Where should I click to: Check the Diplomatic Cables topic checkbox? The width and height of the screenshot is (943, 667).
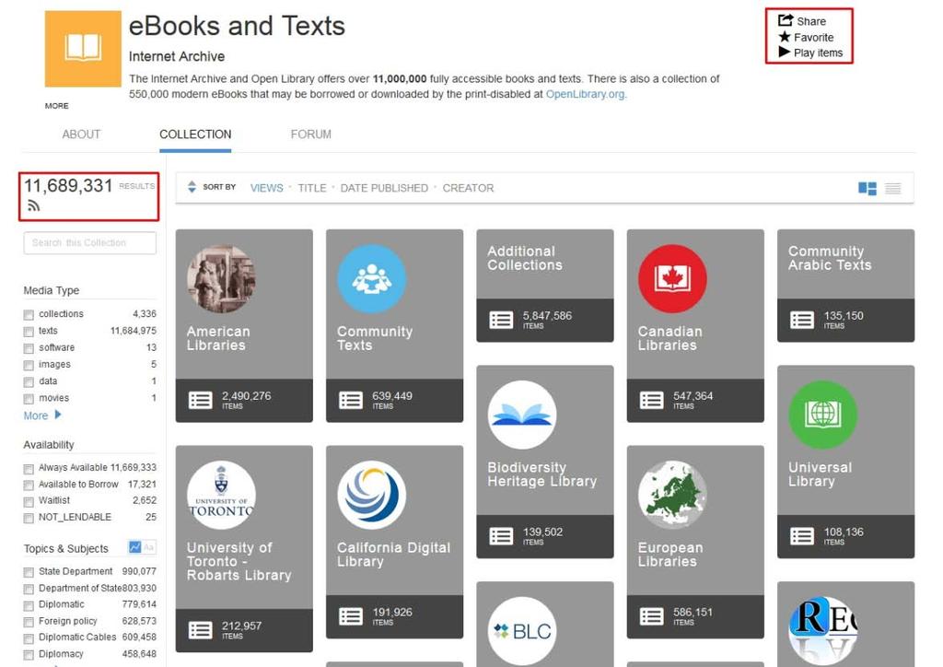[29, 638]
